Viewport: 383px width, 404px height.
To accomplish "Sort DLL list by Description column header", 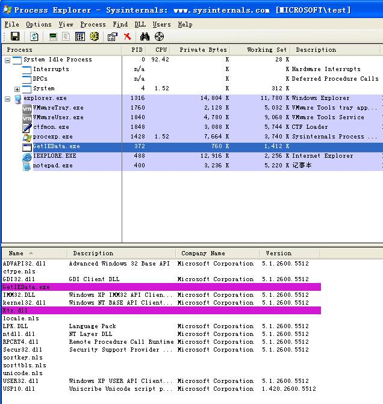I will point(122,253).
